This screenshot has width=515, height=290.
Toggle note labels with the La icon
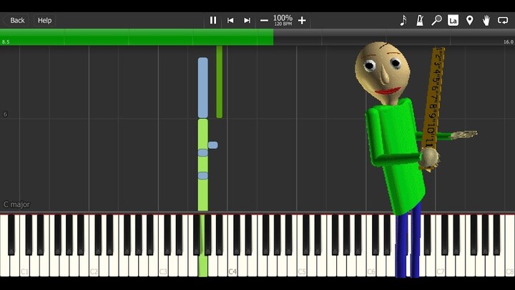453,20
